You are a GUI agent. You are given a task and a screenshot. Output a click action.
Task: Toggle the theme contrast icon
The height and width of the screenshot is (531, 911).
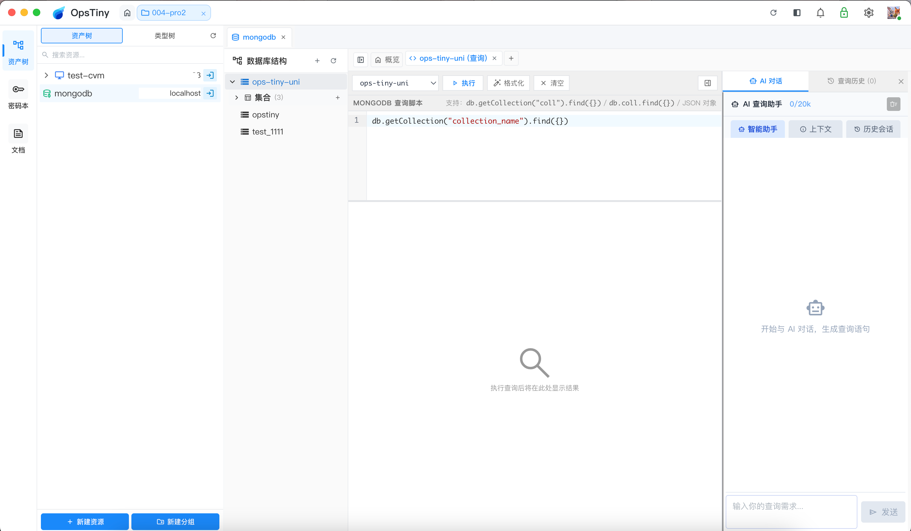coord(797,13)
